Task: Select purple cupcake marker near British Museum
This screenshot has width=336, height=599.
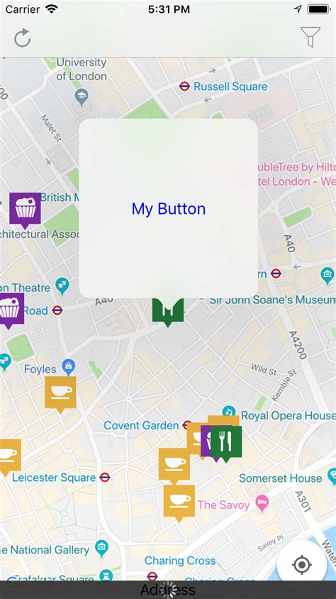Action: tap(25, 210)
